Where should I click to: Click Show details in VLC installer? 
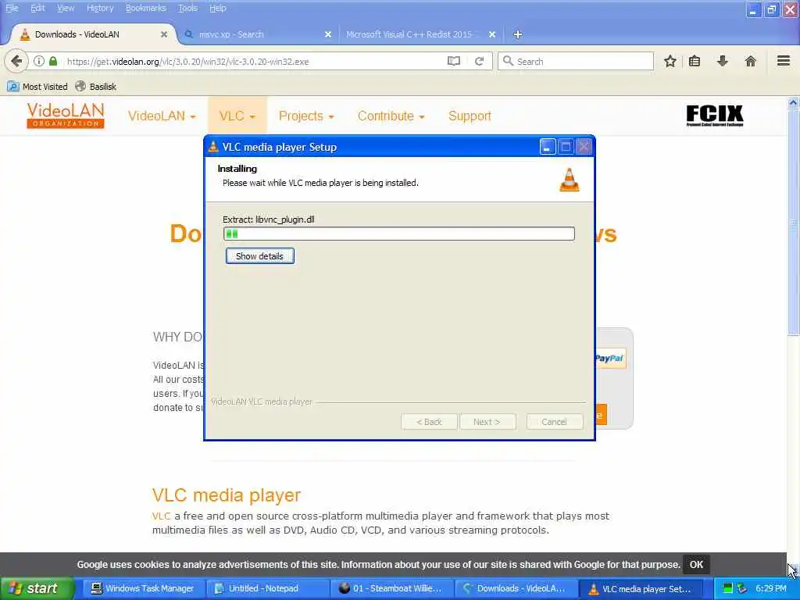259,256
